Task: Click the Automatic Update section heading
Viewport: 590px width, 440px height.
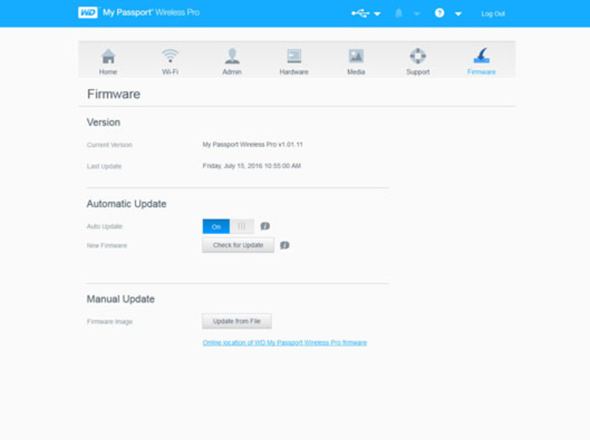Action: tap(126, 204)
